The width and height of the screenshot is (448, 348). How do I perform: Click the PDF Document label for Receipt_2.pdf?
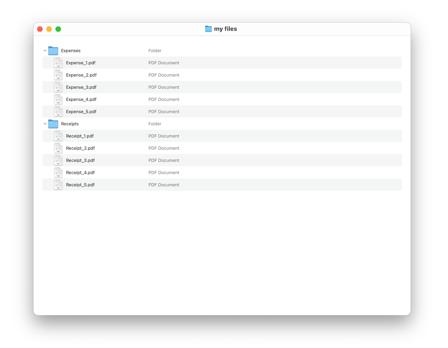[x=164, y=148]
